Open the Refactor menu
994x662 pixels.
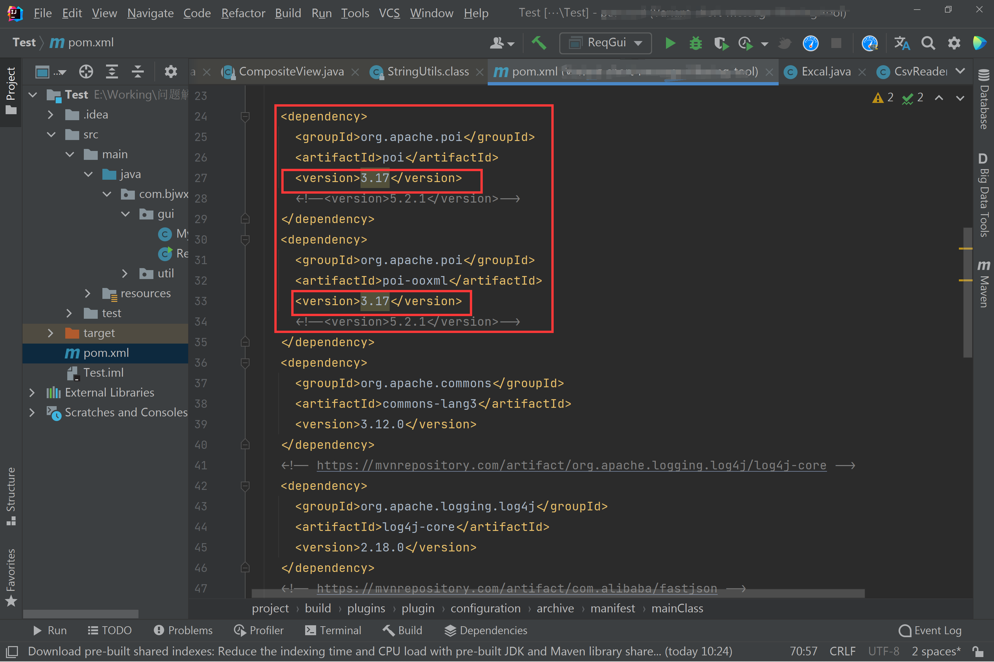pyautogui.click(x=243, y=13)
